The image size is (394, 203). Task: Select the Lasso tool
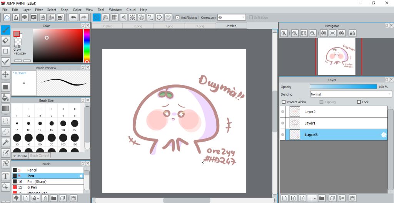pyautogui.click(x=5, y=132)
